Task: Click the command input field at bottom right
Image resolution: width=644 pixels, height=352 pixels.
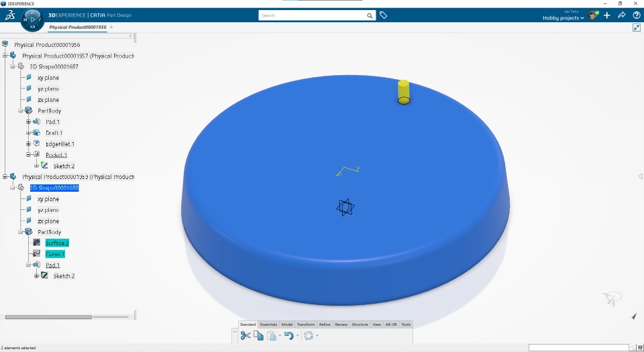Action: (578, 347)
